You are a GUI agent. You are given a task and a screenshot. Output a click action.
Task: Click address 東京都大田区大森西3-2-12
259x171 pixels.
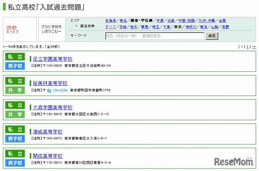(x=87, y=114)
